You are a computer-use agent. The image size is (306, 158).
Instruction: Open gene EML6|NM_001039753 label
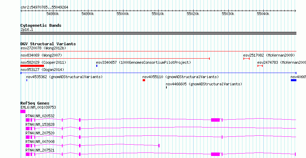tap(38, 107)
